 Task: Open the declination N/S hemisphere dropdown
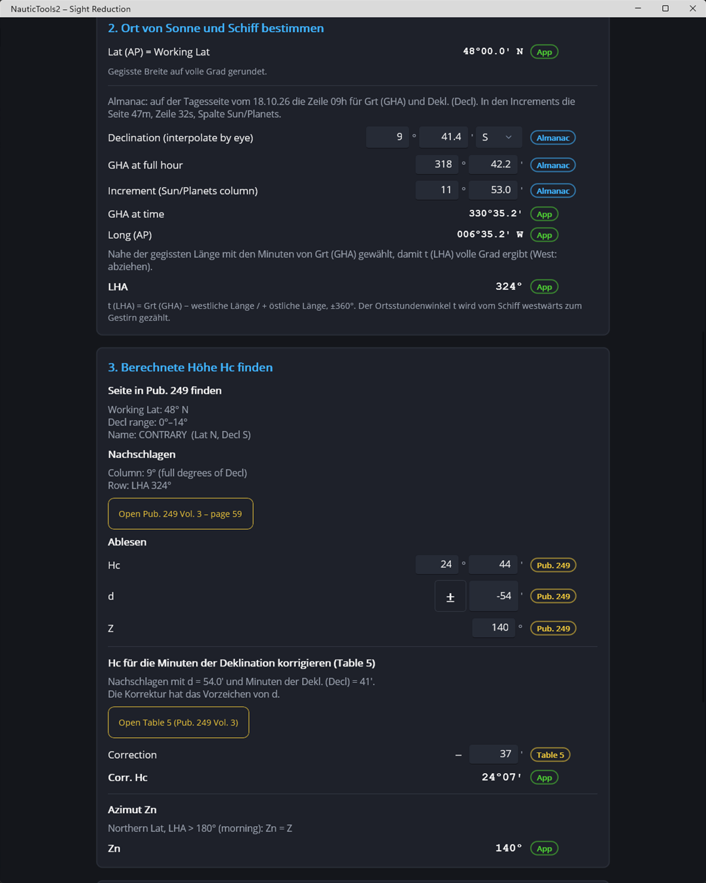[x=498, y=137]
